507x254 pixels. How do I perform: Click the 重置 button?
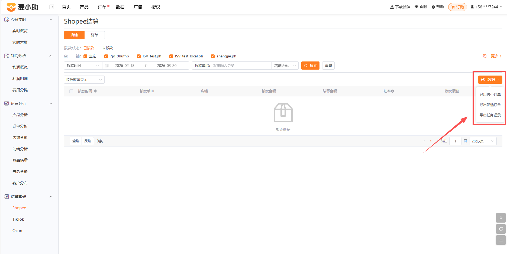328,66
